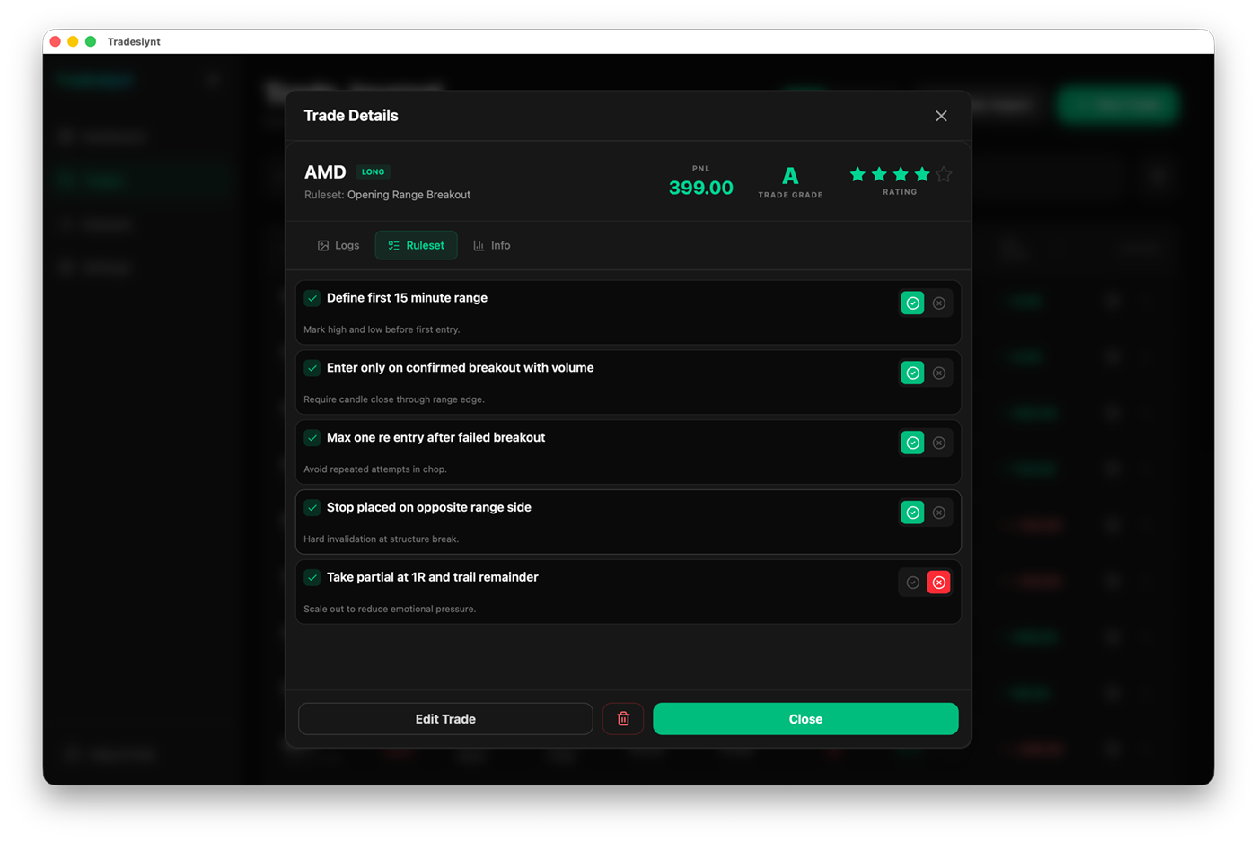Mark confirmed breakout with volume rule as followed

coord(912,373)
